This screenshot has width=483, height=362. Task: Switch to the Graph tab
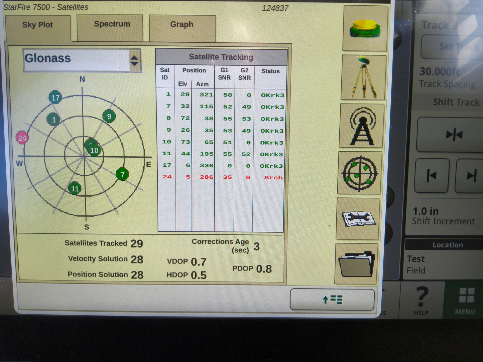click(x=182, y=24)
